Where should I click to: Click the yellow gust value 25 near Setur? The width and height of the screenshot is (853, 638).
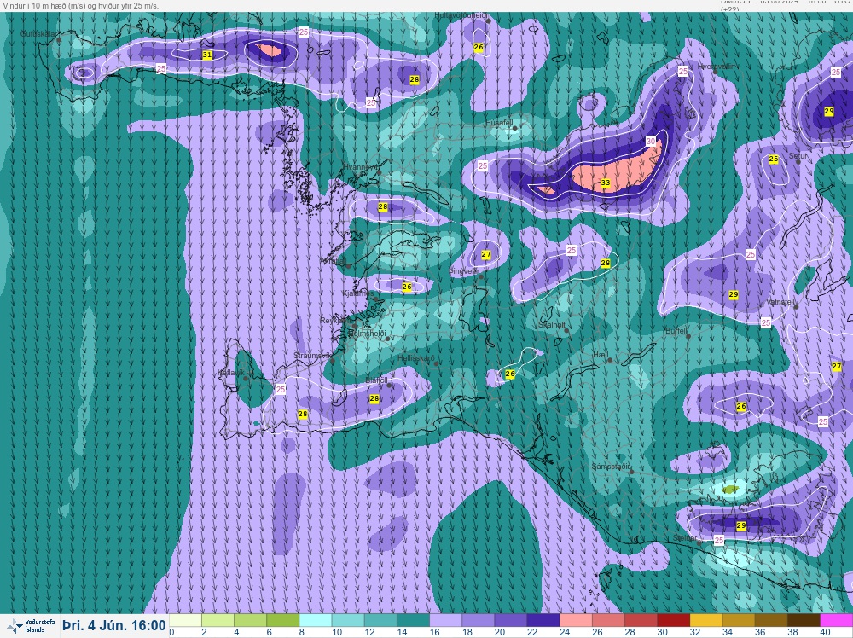click(773, 159)
